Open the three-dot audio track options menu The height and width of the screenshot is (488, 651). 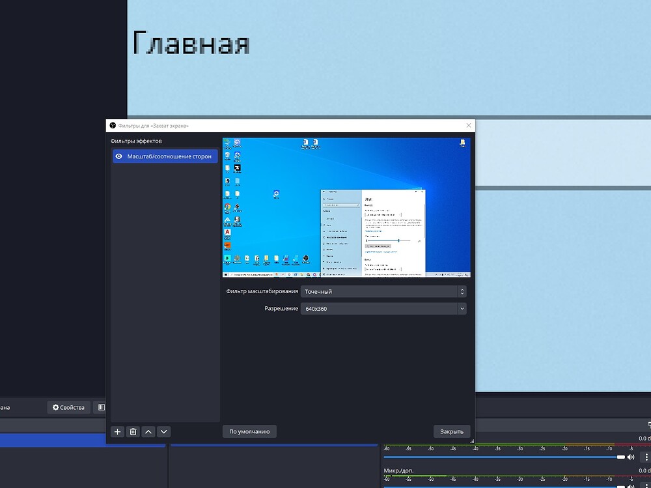(x=645, y=457)
